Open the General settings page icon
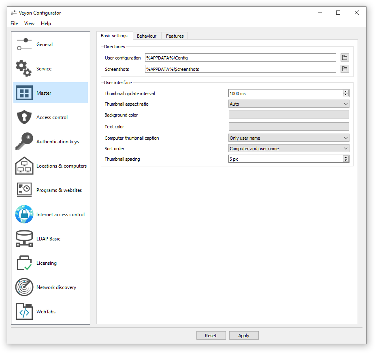Screen dimensions: 375x353 pyautogui.click(x=24, y=45)
